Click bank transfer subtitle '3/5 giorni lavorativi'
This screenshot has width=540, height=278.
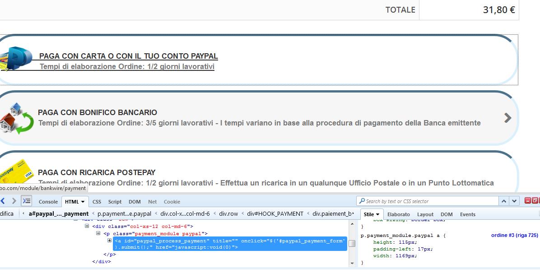pyautogui.click(x=179, y=123)
